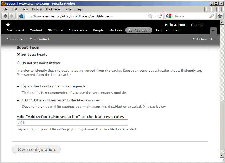Open the browser Help menu
Image resolution: width=225 pixels, height=163 pixels.
pyautogui.click(x=79, y=9)
